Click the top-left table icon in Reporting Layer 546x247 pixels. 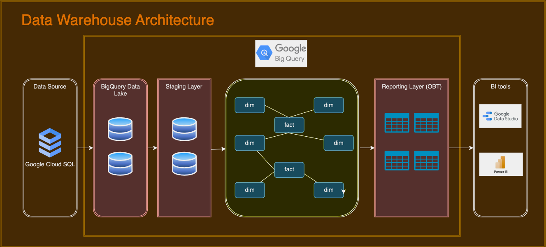point(397,122)
